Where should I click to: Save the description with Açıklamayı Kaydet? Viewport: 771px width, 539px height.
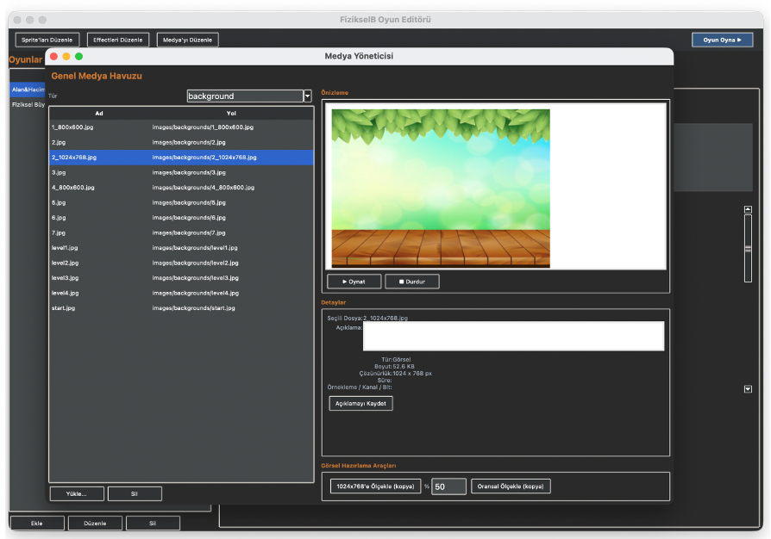coord(360,403)
